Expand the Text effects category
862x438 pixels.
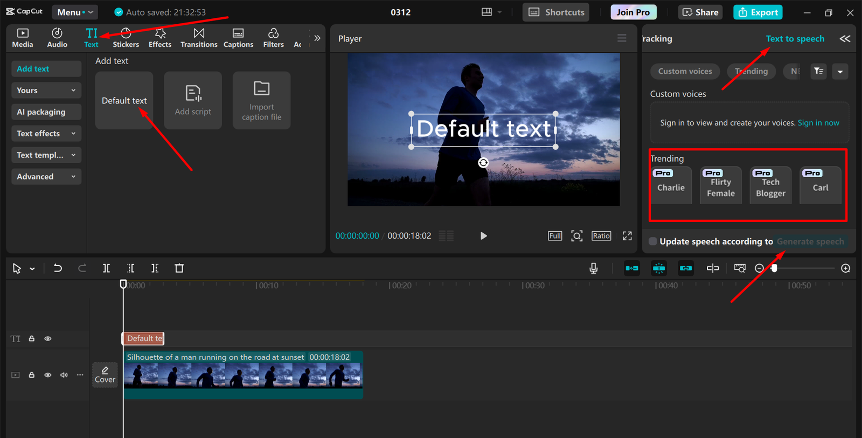[46, 134]
